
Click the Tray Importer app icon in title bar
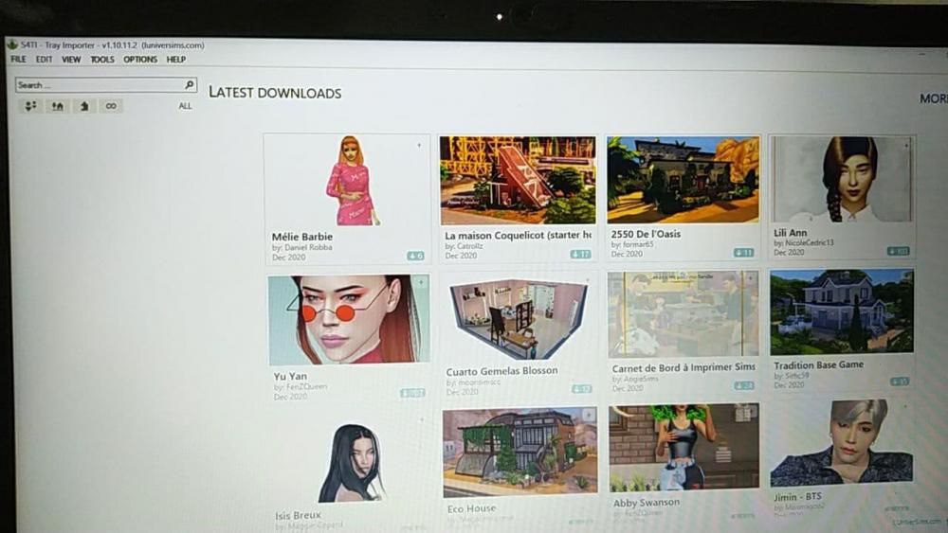click(x=12, y=44)
